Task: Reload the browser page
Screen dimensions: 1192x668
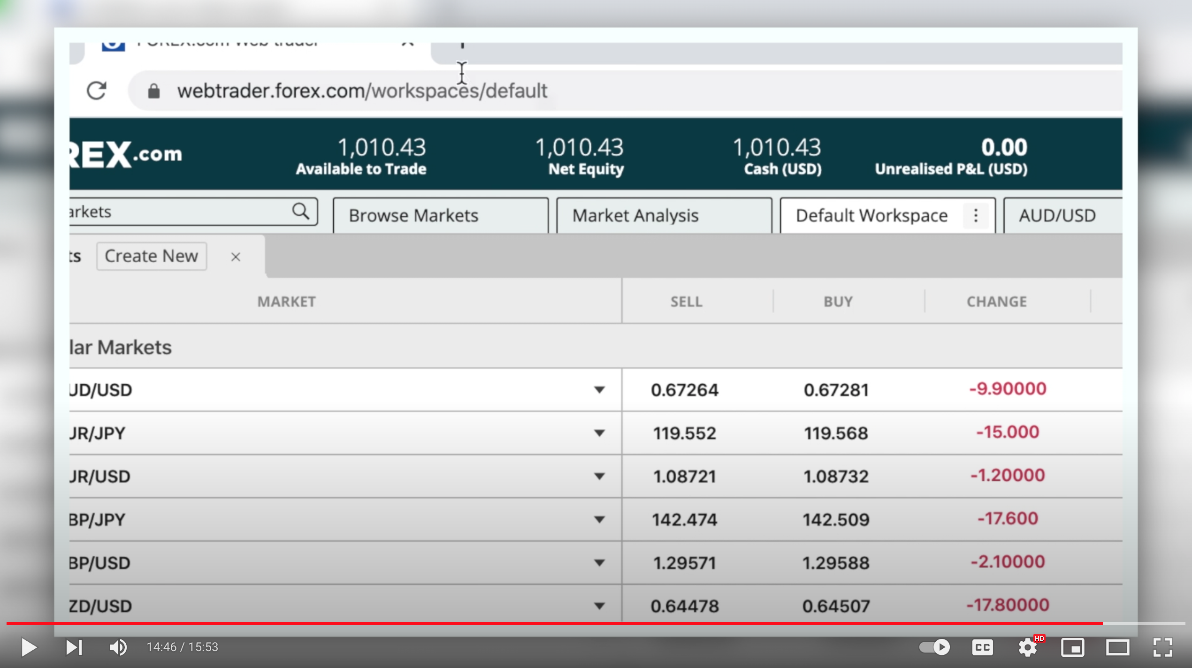Action: pyautogui.click(x=97, y=91)
